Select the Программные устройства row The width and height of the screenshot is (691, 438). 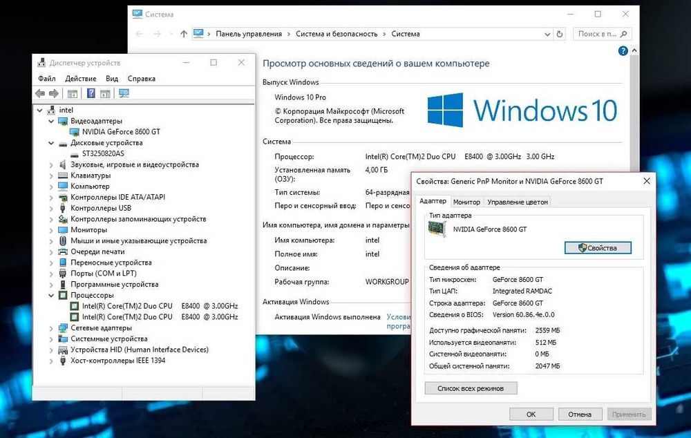[x=115, y=284]
